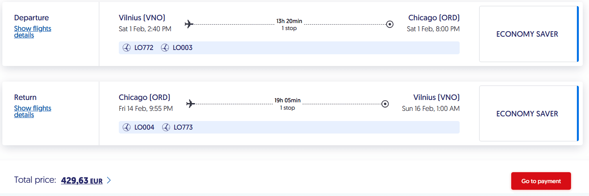
Task: Show flights details for Return
Action: pyautogui.click(x=32, y=111)
